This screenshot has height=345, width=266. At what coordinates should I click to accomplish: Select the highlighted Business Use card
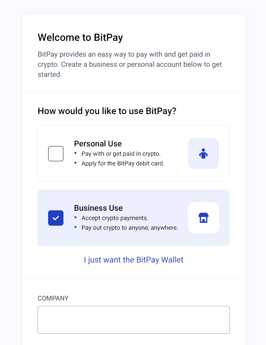133,218
